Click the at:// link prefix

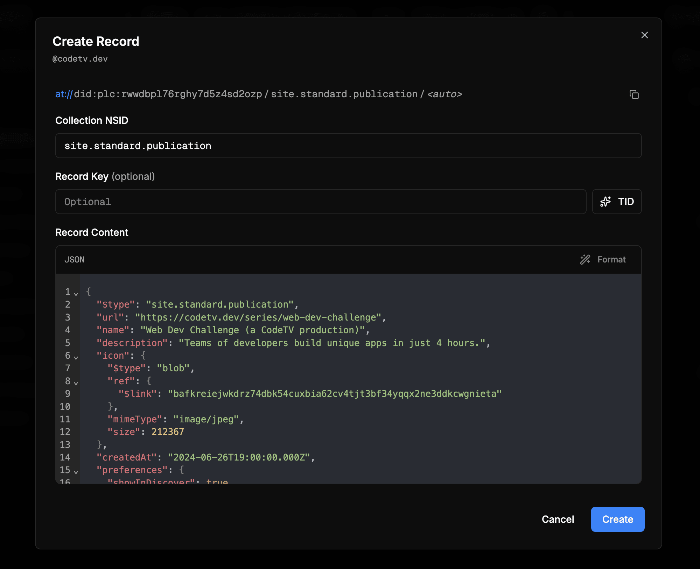64,94
